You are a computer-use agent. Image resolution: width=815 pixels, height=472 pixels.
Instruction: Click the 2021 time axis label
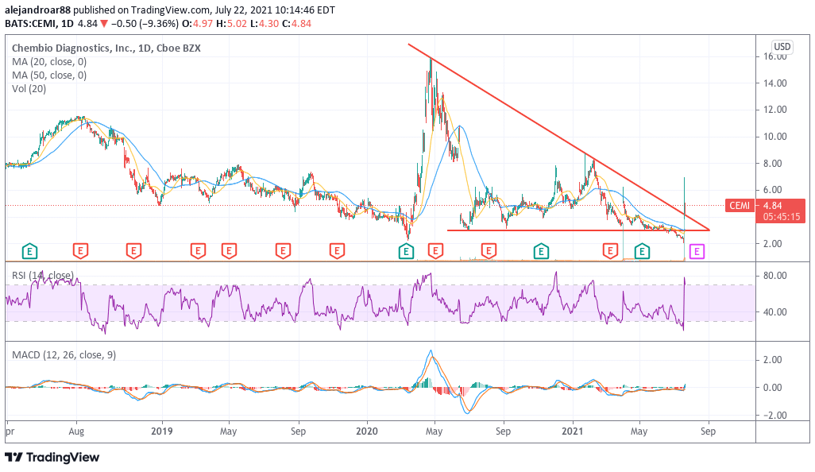(x=572, y=431)
